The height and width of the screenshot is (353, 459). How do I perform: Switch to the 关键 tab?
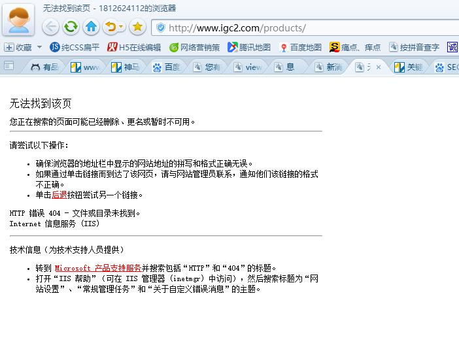point(409,67)
